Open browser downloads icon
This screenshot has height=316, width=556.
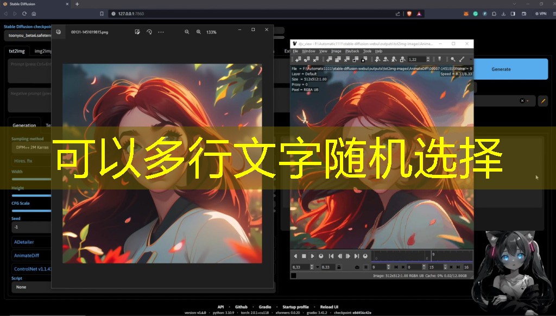503,14
